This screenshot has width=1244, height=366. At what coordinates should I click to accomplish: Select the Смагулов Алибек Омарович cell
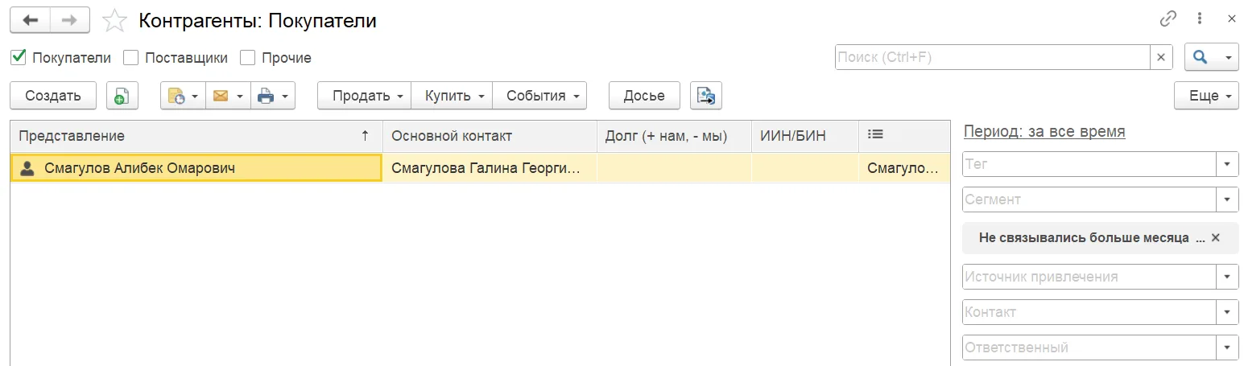coord(196,168)
